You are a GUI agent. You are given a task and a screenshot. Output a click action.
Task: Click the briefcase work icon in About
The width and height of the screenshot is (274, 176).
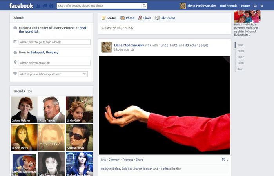15,27
